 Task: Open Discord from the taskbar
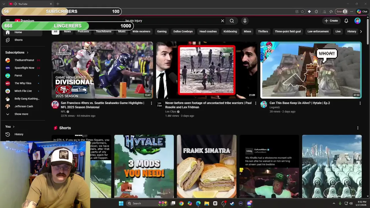click(249, 203)
